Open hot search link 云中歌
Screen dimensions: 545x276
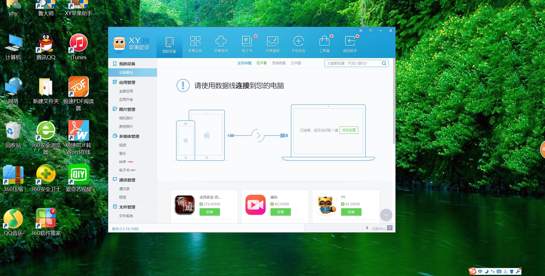[296, 63]
